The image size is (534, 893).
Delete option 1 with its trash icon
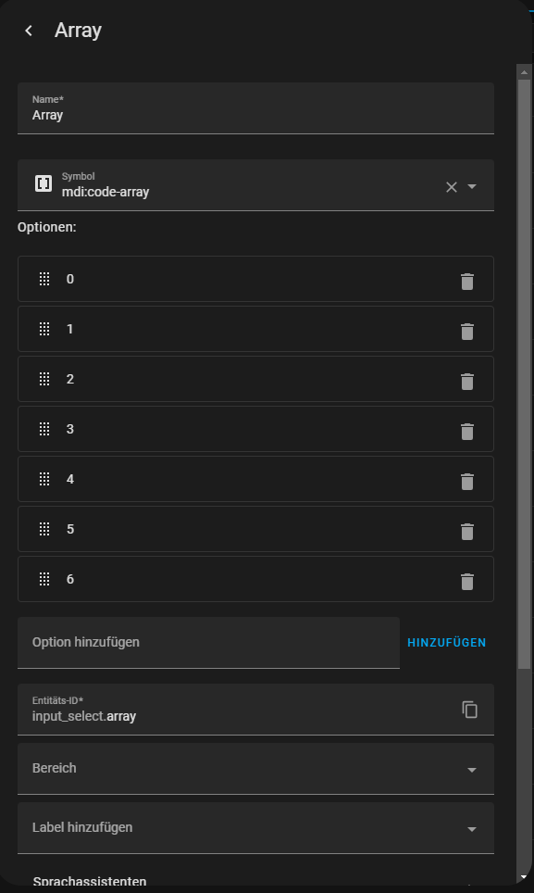click(467, 330)
